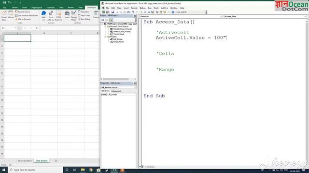Click Save icon in Excel quick access toolbar
Image resolution: width=309 pixels, height=173 pixels.
4,2
